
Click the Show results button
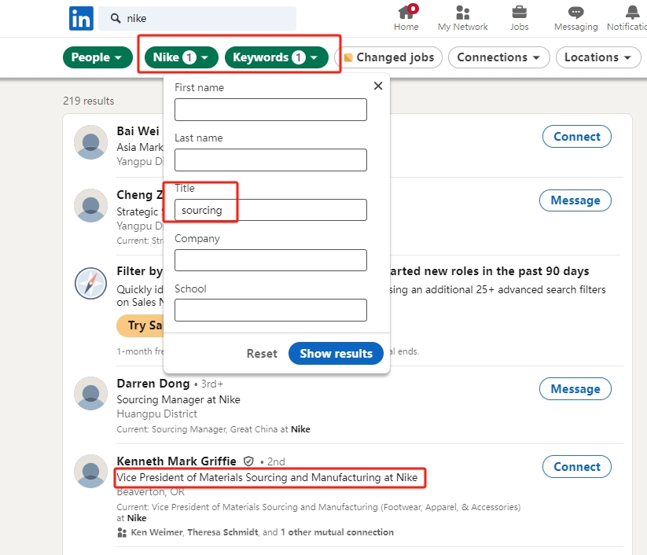[x=336, y=353]
